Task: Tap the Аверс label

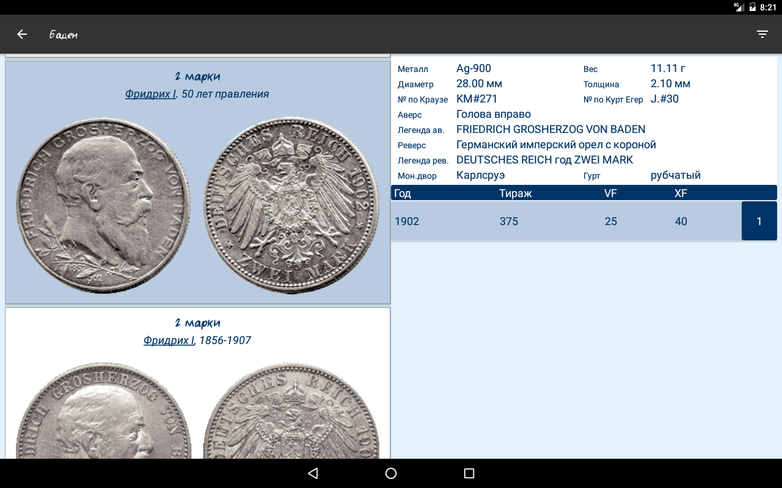Action: [x=409, y=115]
